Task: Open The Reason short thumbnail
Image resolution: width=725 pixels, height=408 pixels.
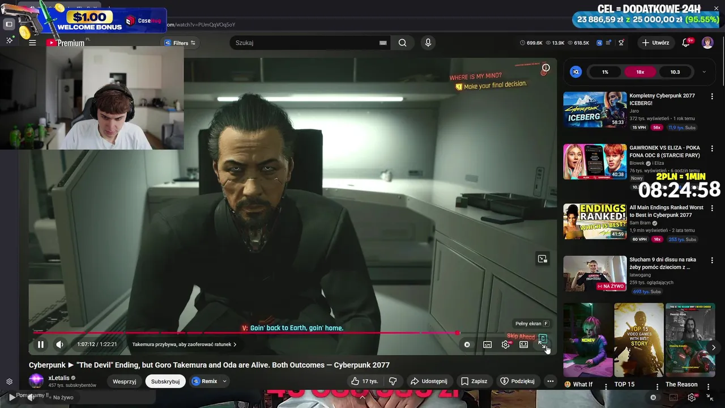Action: coord(690,340)
